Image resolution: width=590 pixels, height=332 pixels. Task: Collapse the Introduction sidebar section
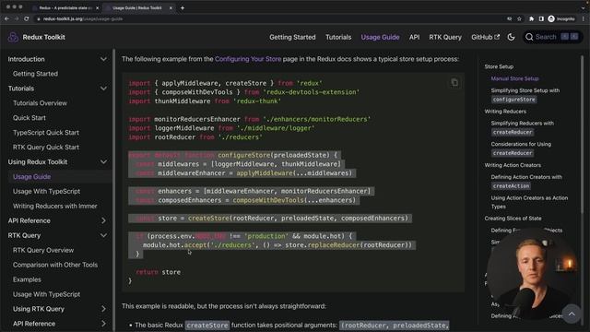(x=103, y=59)
